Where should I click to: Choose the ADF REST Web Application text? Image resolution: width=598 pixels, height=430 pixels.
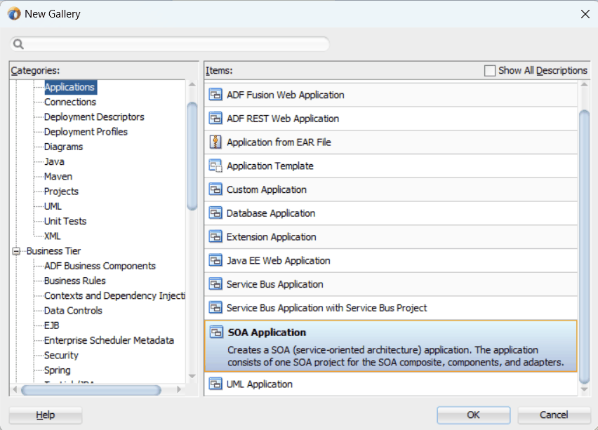(x=283, y=118)
